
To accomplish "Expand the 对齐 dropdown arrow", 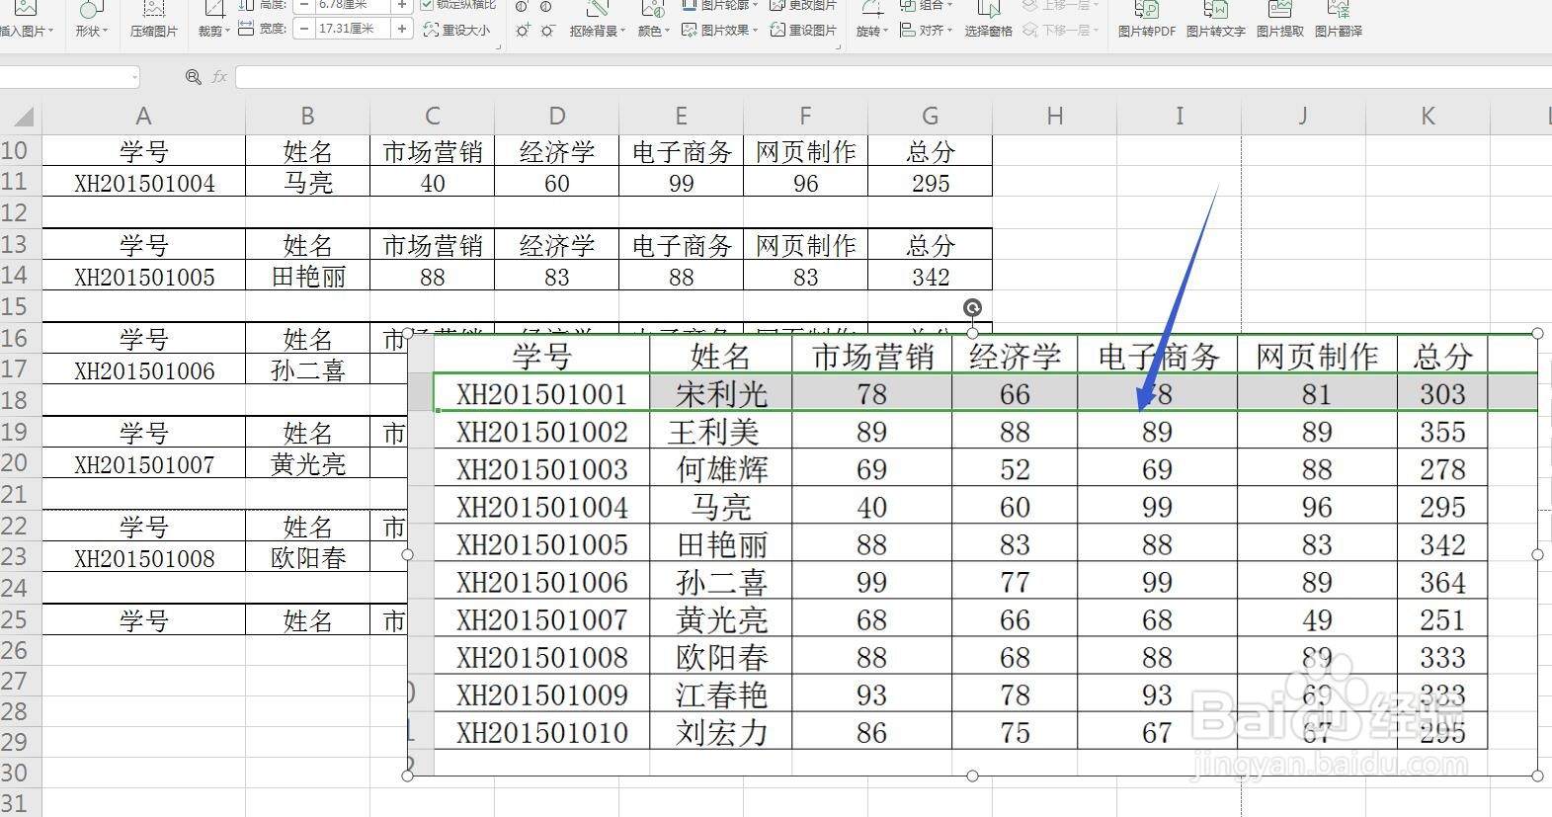I will click(x=949, y=31).
